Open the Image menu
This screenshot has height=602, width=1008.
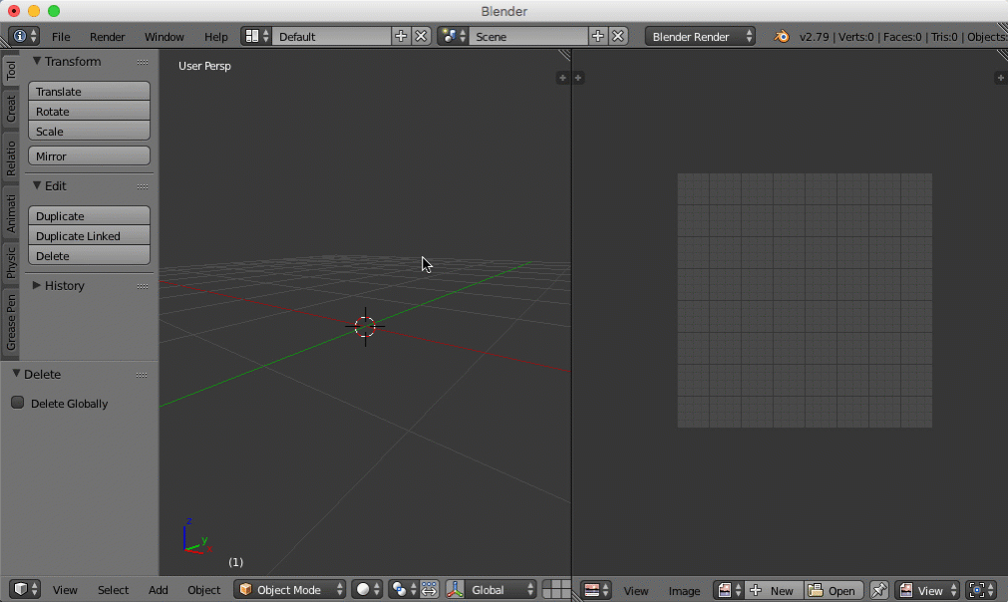pos(684,590)
